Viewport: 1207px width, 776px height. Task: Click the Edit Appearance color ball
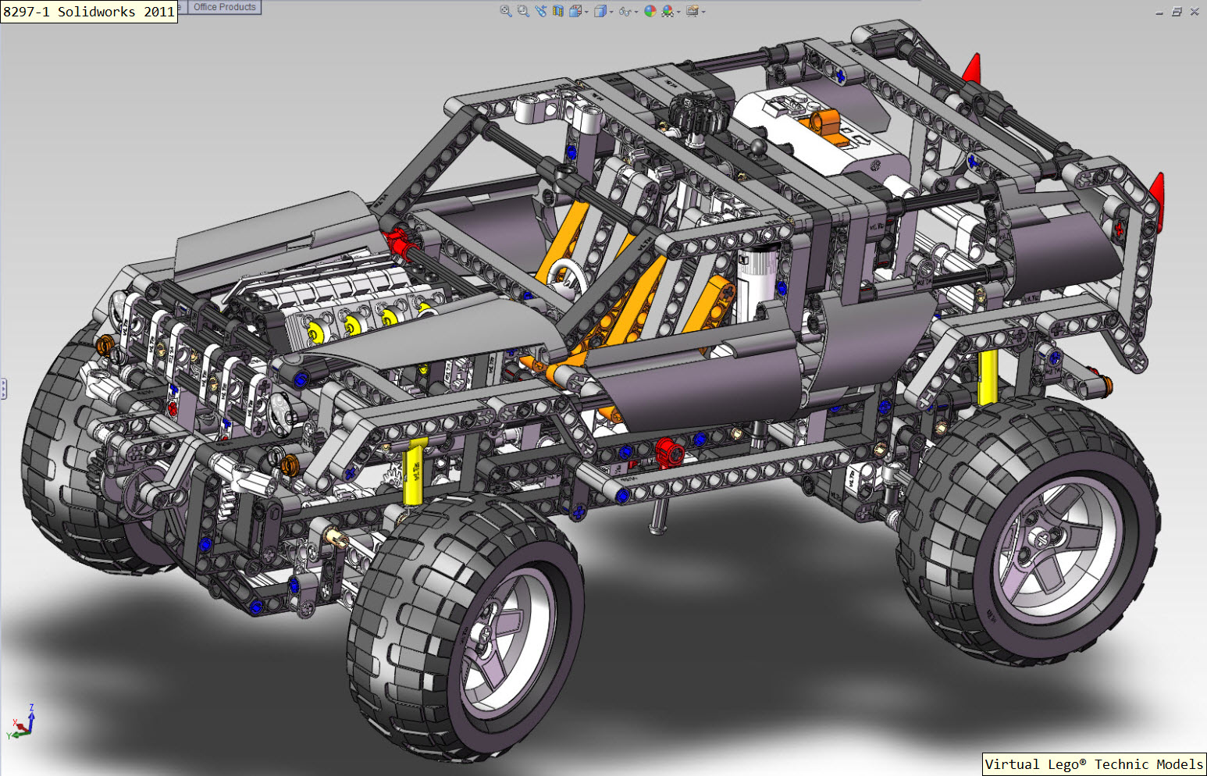click(650, 11)
